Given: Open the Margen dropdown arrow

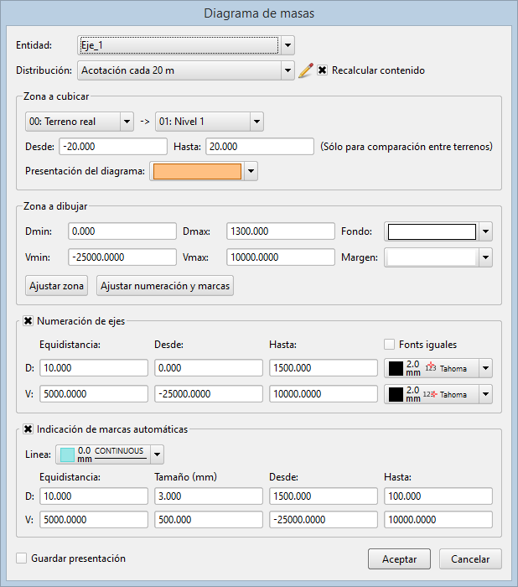Looking at the screenshot, I should (x=486, y=257).
